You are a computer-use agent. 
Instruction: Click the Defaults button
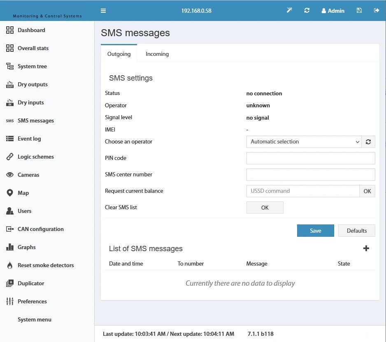pos(357,231)
